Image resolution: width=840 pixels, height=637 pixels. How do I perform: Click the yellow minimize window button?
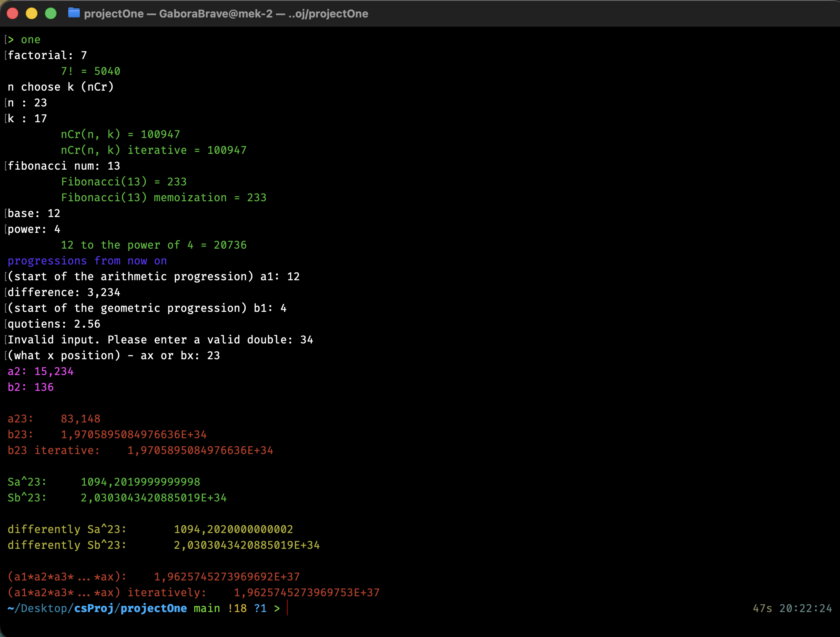coord(32,13)
